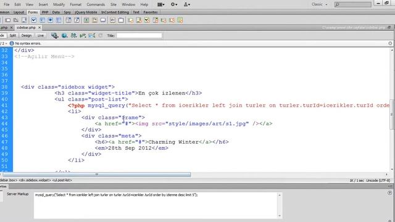Click the search field in menu bar

pyautogui.click(x=352, y=4)
